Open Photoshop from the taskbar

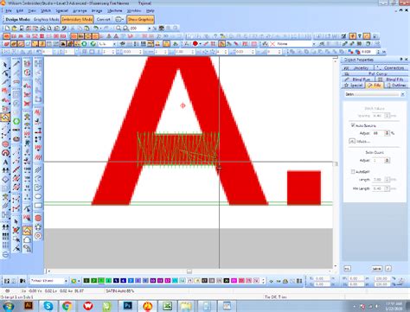coord(127,306)
